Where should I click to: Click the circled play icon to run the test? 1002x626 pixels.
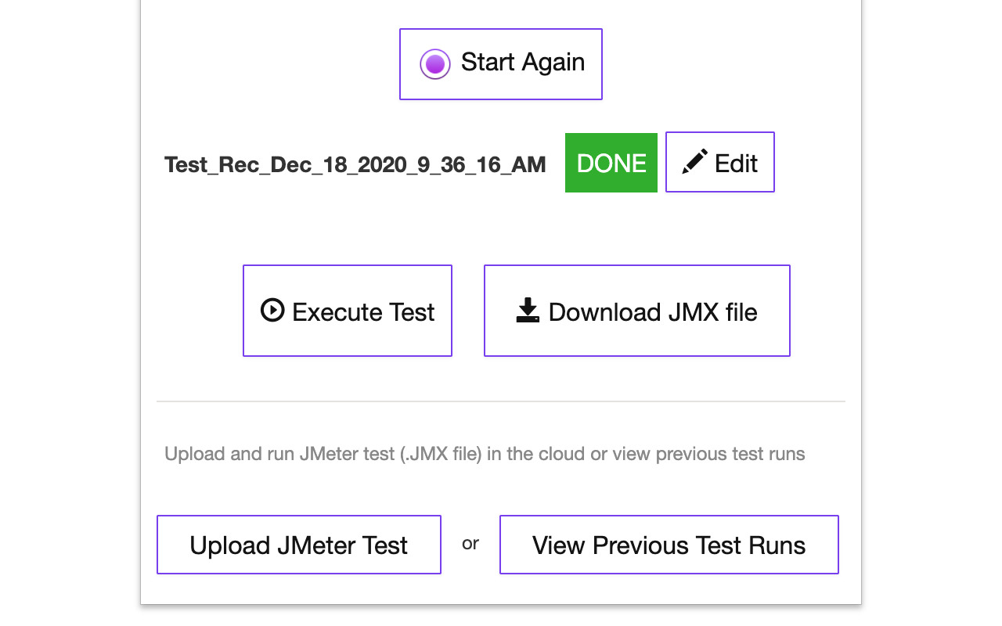click(x=271, y=311)
